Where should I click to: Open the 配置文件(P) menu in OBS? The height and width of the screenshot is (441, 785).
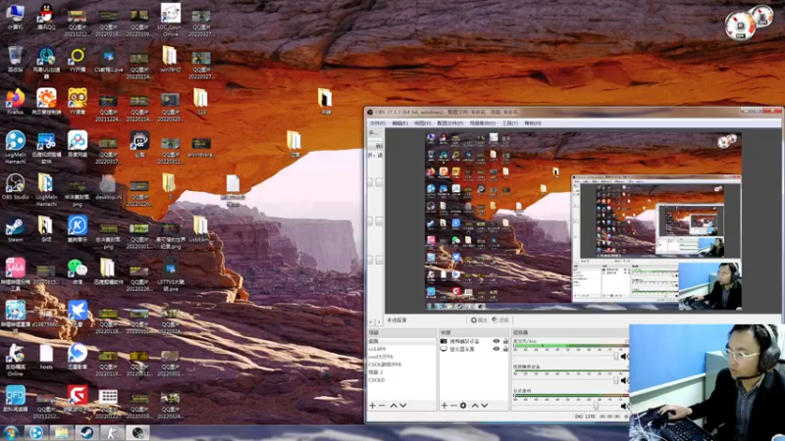coord(449,123)
